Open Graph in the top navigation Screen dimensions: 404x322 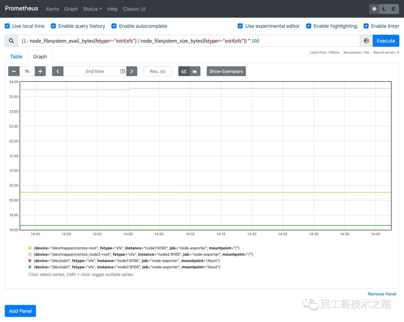[x=71, y=9]
